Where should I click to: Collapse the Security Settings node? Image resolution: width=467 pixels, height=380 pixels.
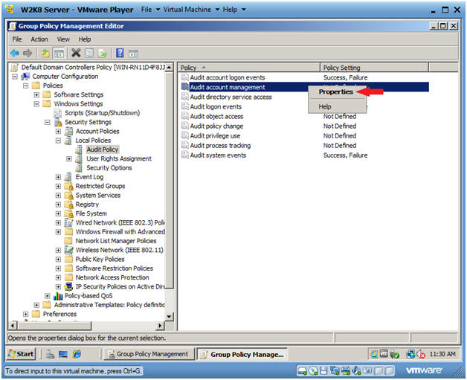tap(48, 122)
